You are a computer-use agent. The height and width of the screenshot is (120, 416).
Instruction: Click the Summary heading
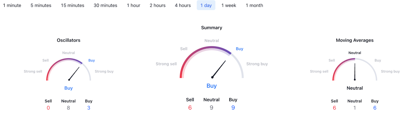pyautogui.click(x=212, y=28)
